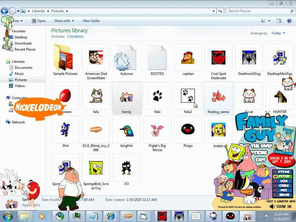296x222 pixels.
Task: Click the 2 locations link
Action: [x=75, y=36]
